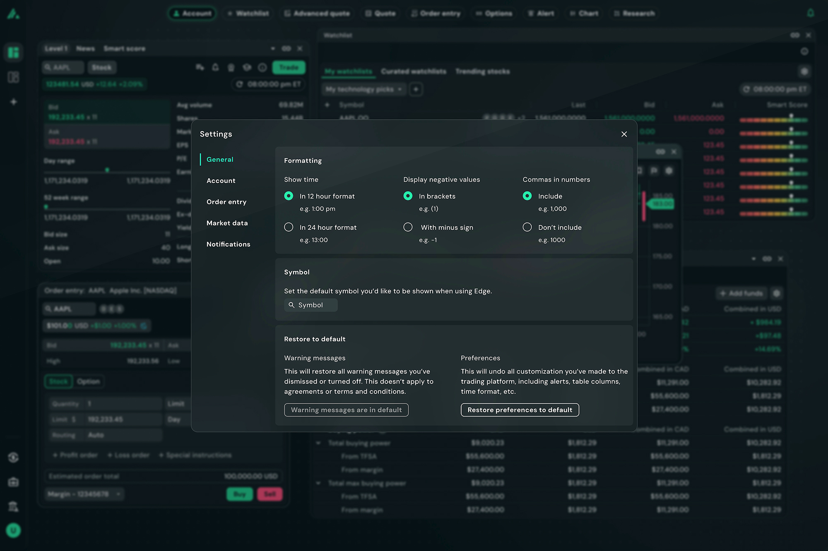Viewport: 828px width, 551px height.
Task: Select the 24 hour format radio option
Action: click(289, 227)
